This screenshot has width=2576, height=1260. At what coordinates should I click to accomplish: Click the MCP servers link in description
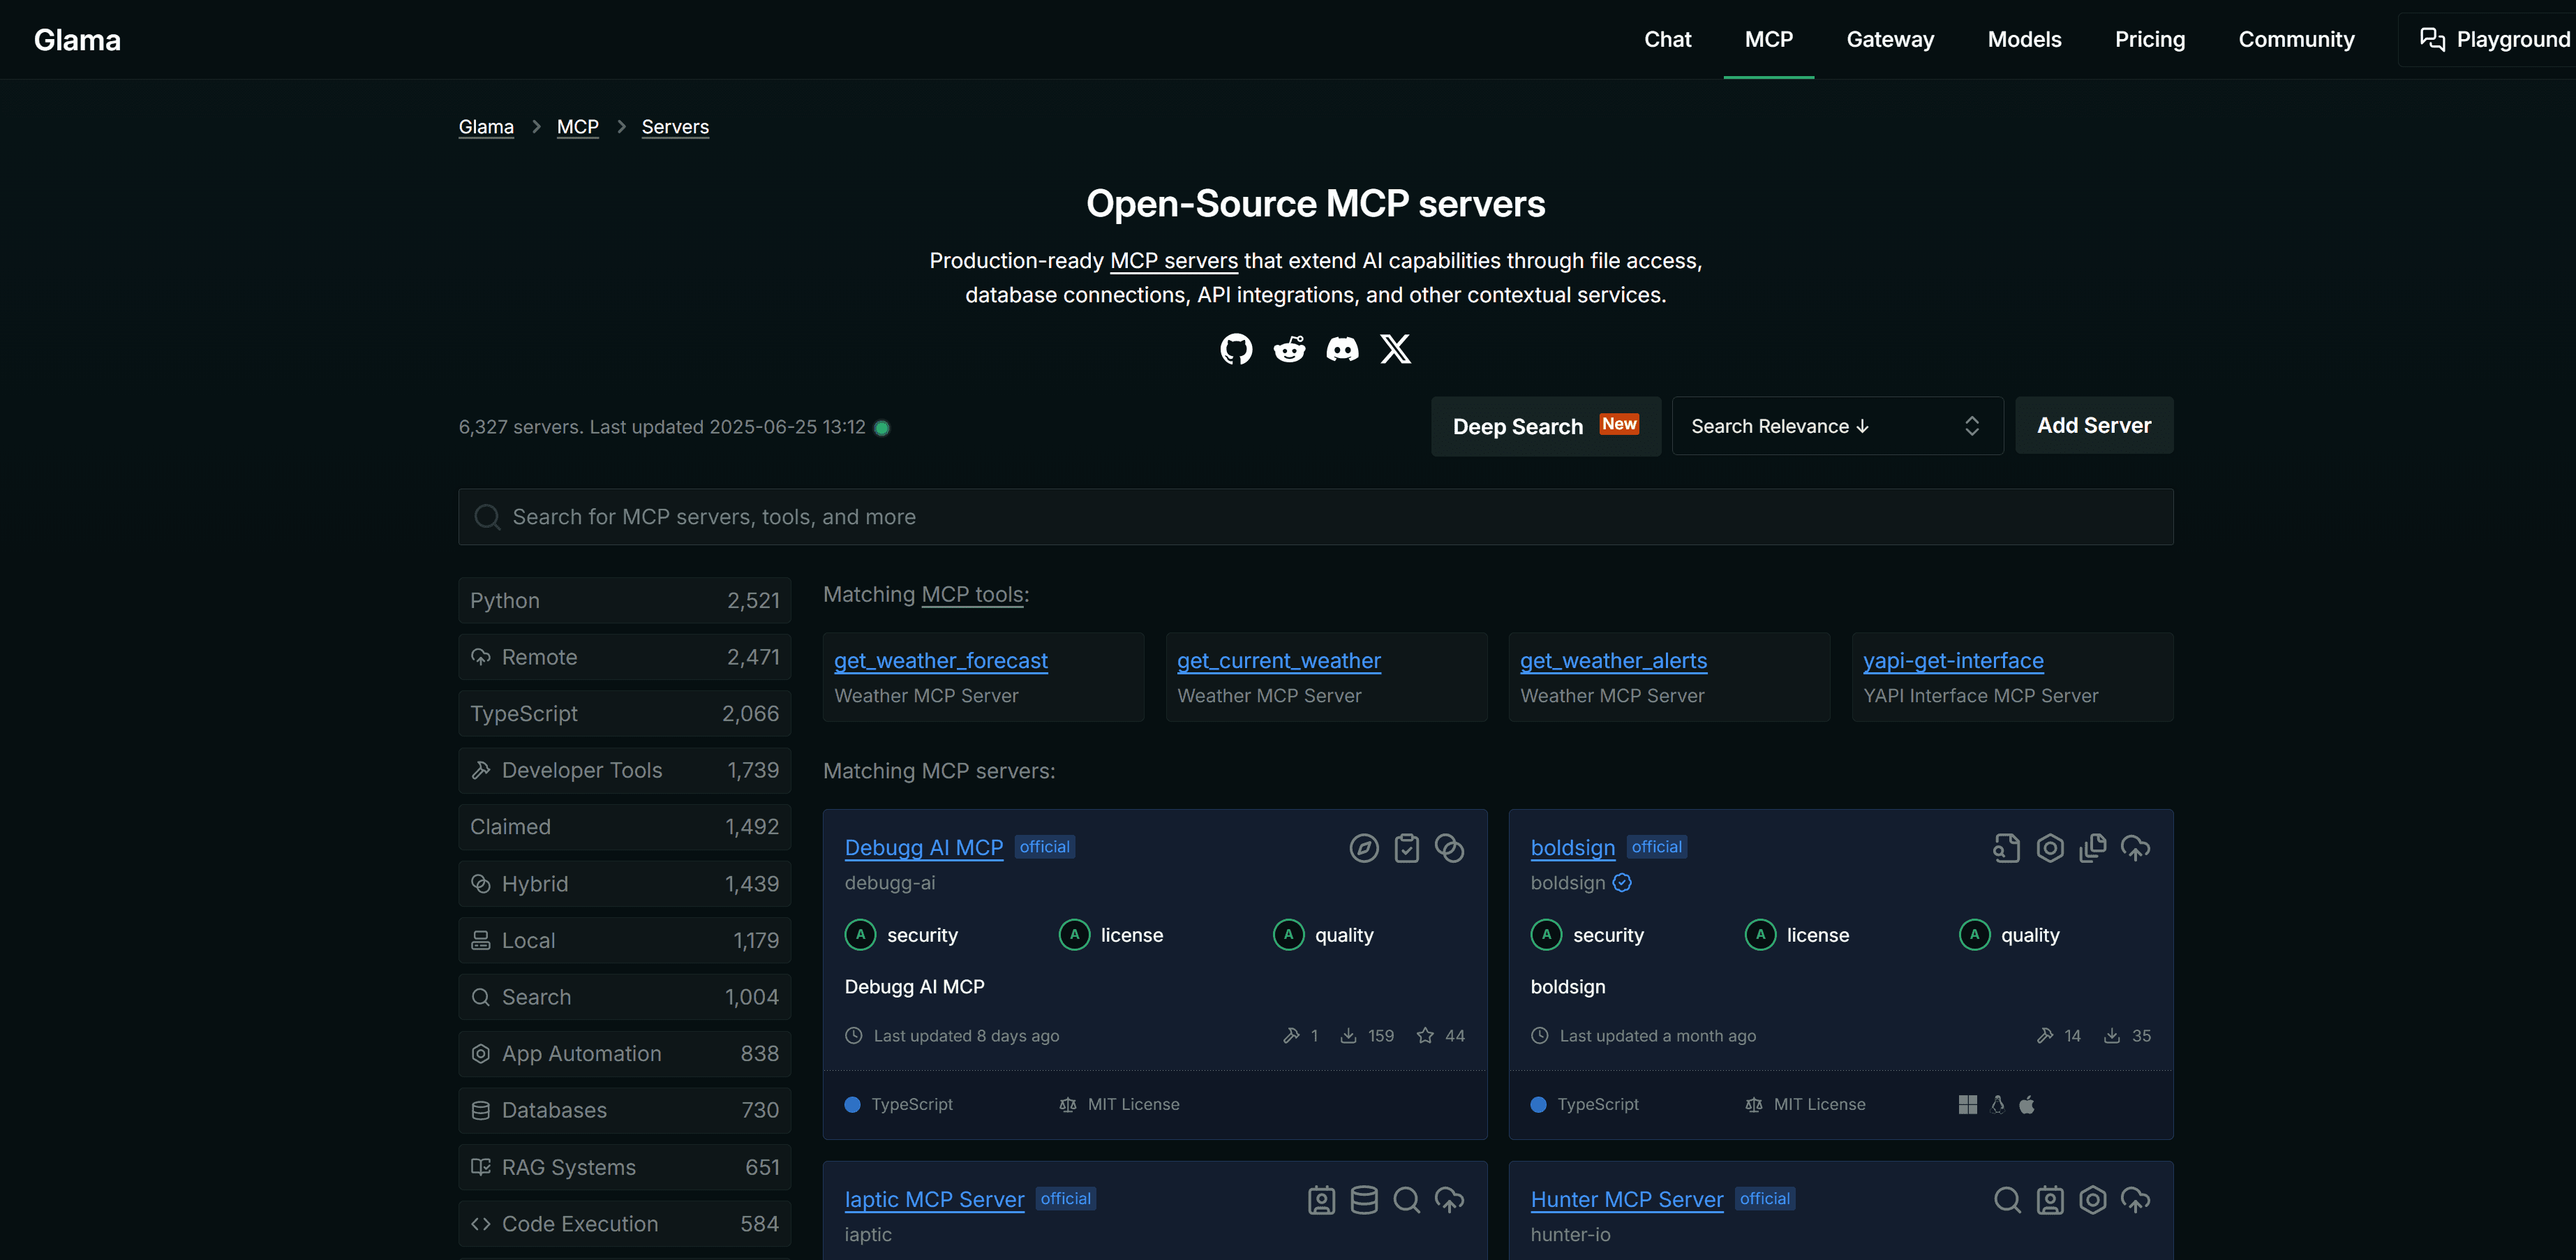pyautogui.click(x=1174, y=261)
